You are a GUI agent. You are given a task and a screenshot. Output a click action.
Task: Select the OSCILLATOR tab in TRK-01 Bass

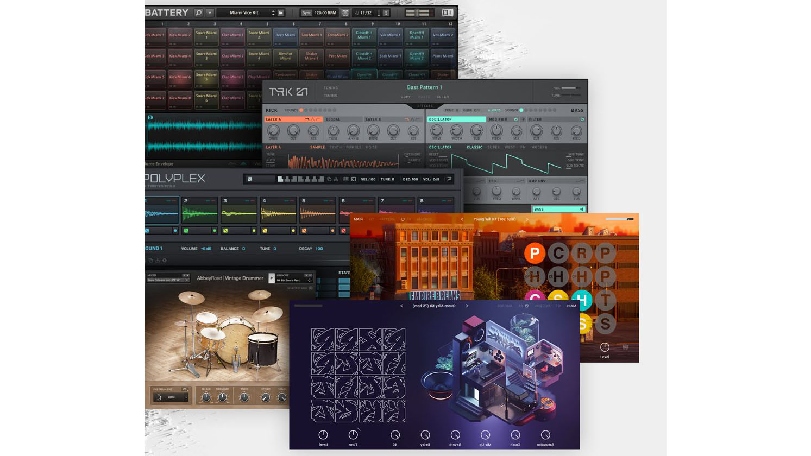(x=456, y=119)
